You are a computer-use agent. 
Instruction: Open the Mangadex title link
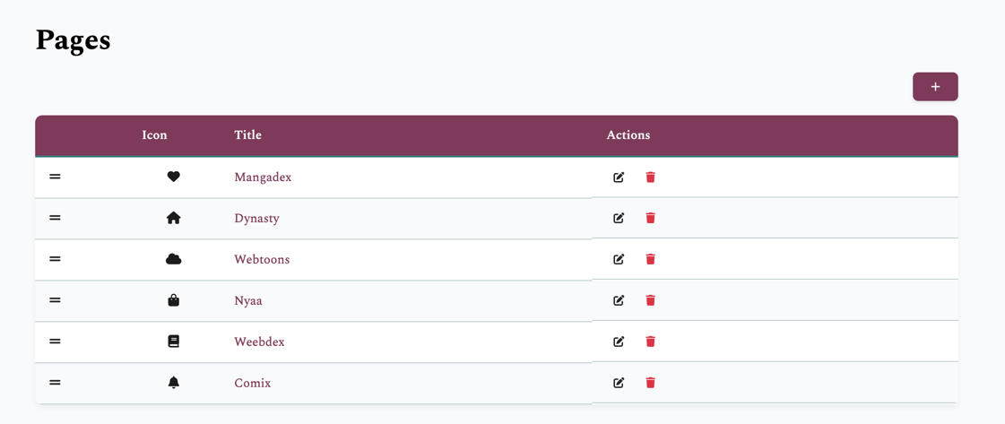point(263,177)
